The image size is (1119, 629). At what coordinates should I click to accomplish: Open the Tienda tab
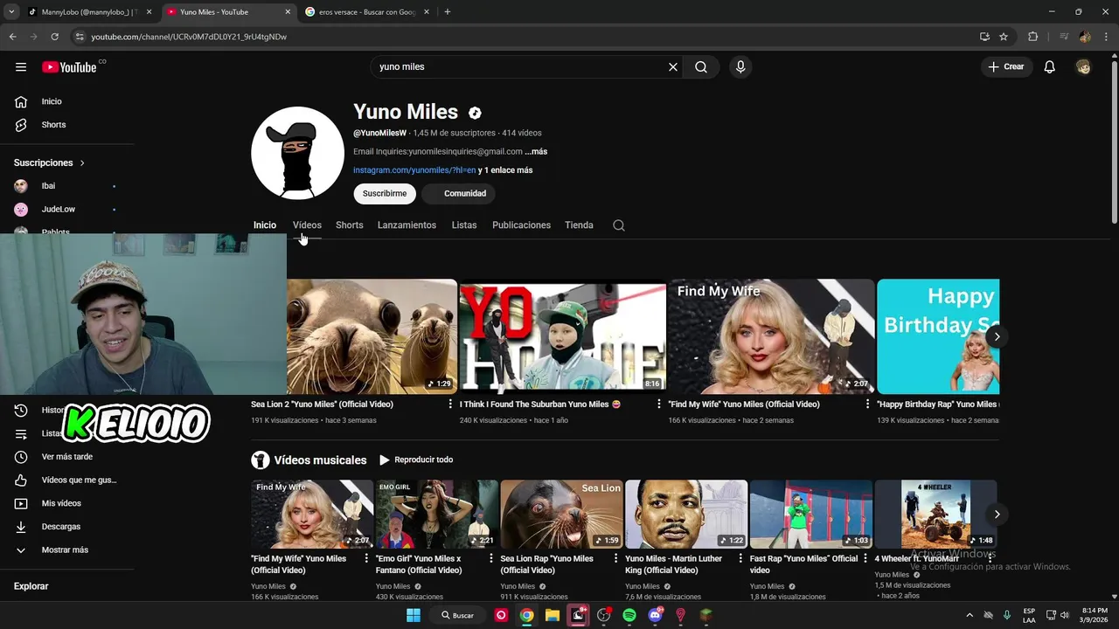point(579,225)
